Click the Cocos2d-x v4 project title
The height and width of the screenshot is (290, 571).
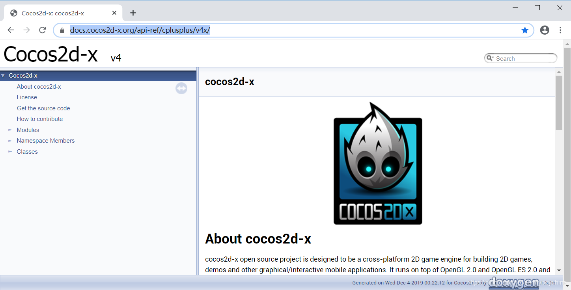coord(62,54)
